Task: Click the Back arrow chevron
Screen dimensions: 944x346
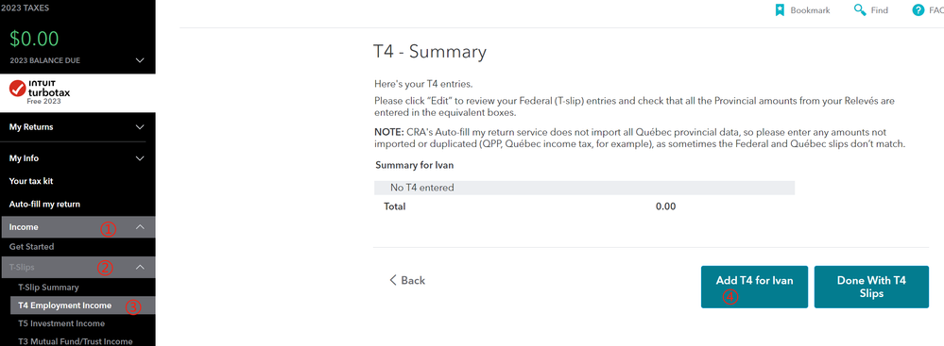Action: 393,280
